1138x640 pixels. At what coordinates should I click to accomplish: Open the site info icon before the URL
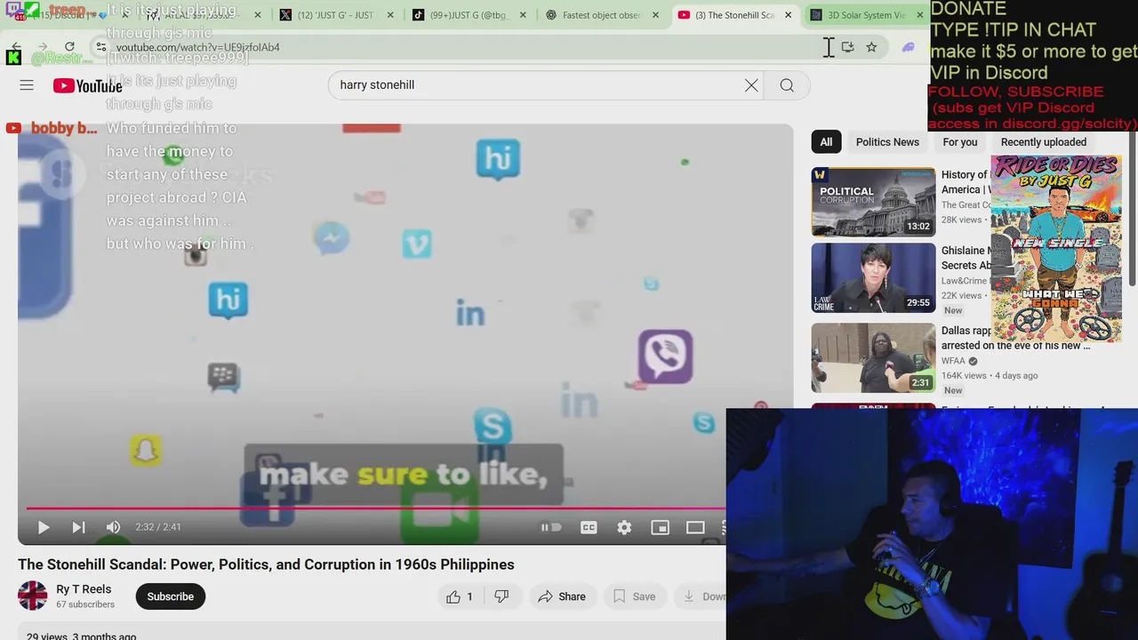pyautogui.click(x=100, y=47)
